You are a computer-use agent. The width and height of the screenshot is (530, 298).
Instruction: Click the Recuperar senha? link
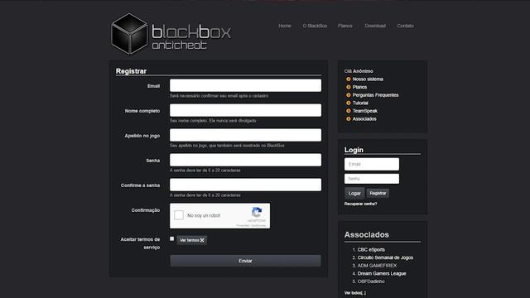[361, 204]
